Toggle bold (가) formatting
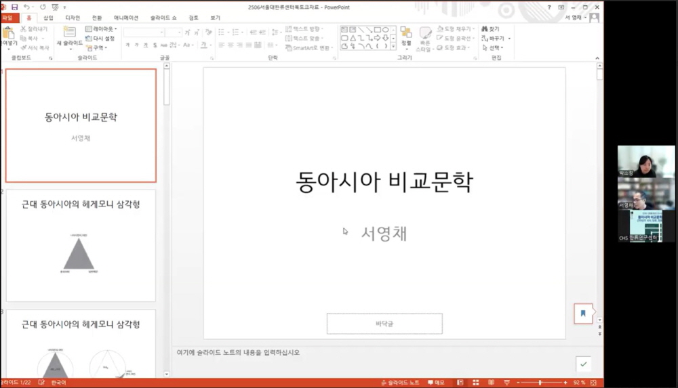 click(x=127, y=45)
